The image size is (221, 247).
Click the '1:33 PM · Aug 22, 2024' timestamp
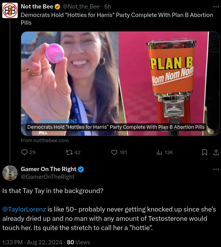[33, 242]
